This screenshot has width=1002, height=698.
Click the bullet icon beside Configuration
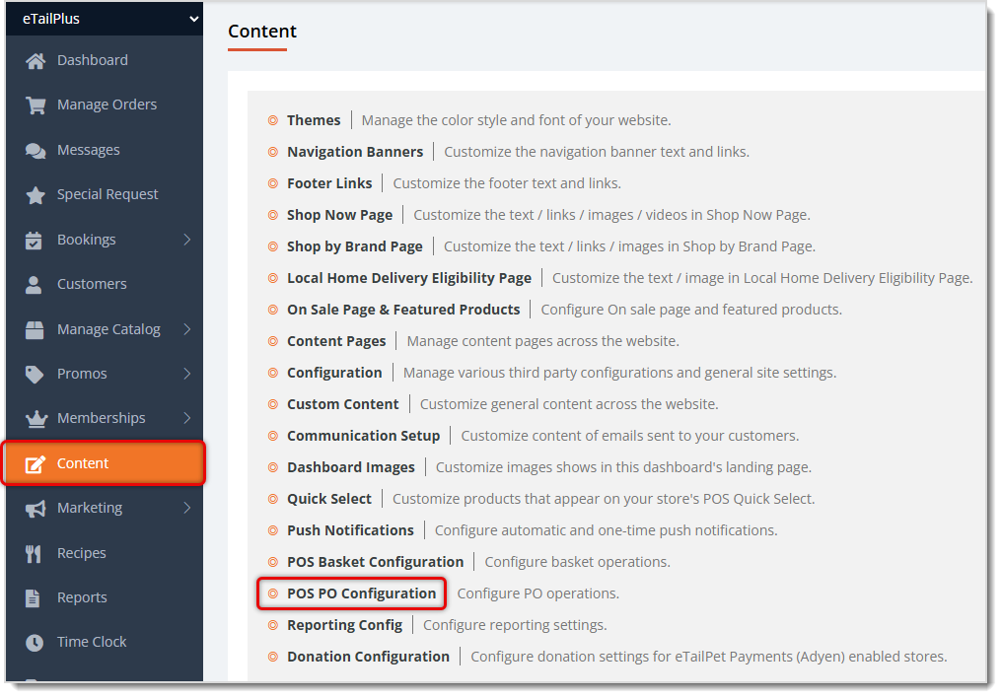(273, 373)
